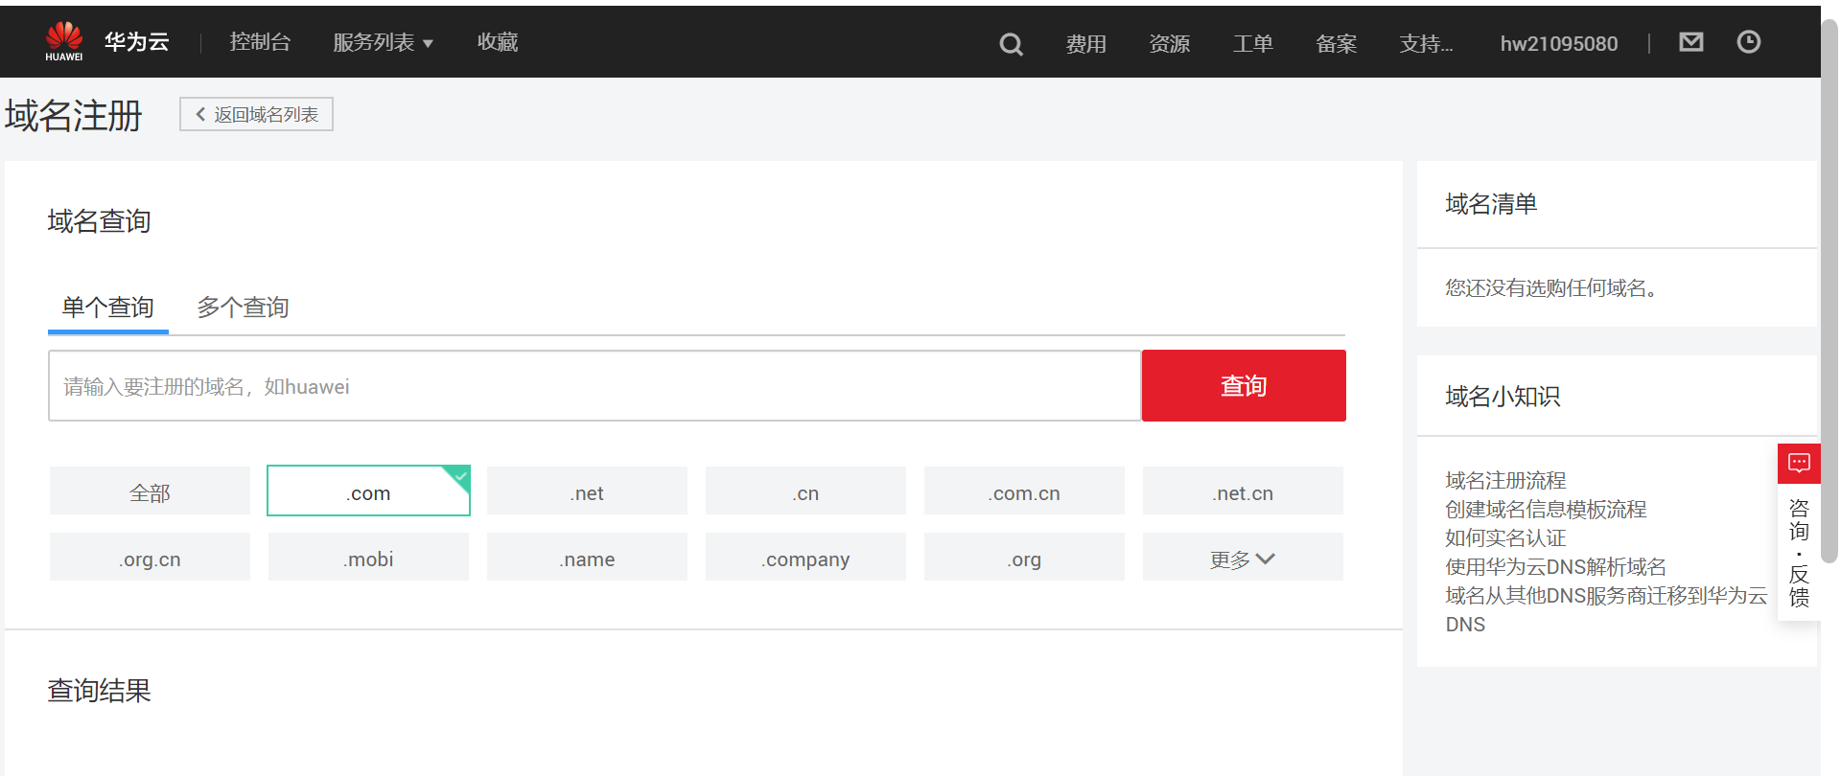The image size is (1841, 776).
Task: Toggle the .cn suffix option
Action: [x=805, y=492]
